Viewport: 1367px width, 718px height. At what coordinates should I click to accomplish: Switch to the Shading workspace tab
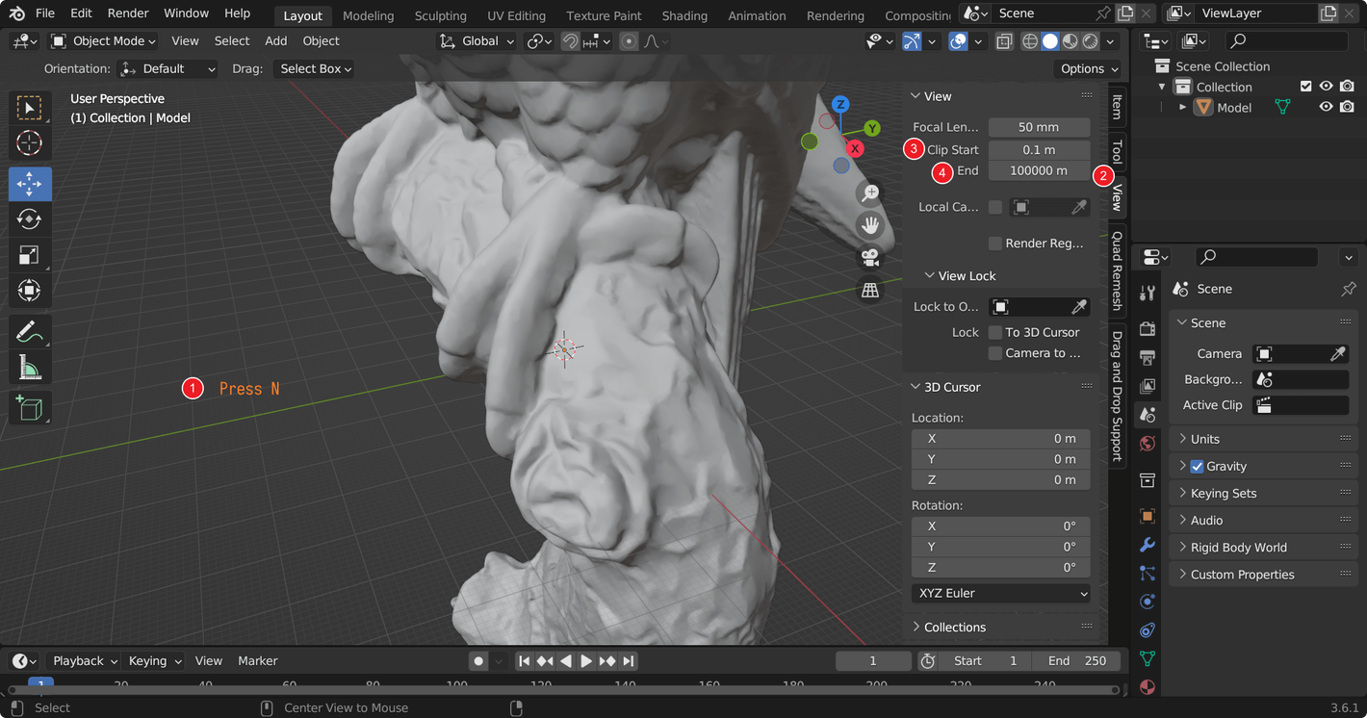point(684,15)
